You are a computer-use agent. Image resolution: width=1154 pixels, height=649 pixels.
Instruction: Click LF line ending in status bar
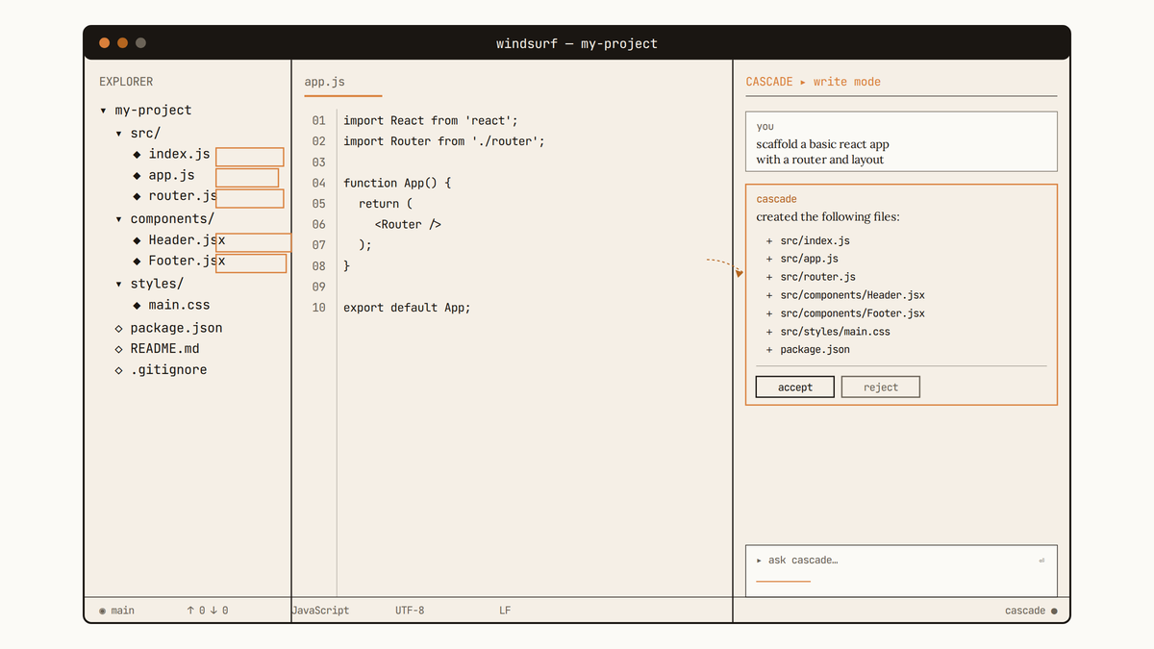pos(505,611)
